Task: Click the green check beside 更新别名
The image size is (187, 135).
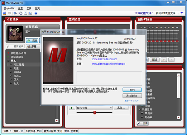Action: point(8,46)
